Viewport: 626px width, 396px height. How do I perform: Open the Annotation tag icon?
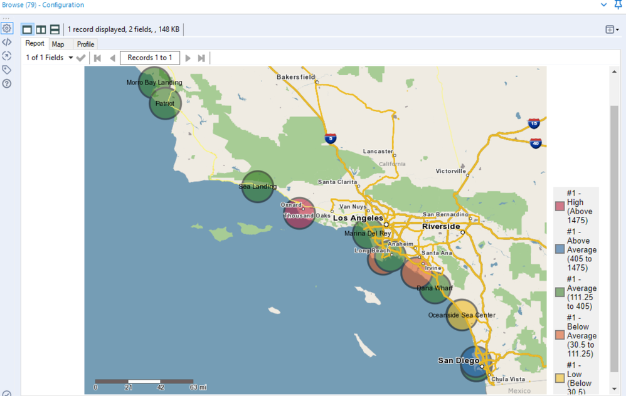coord(7,70)
